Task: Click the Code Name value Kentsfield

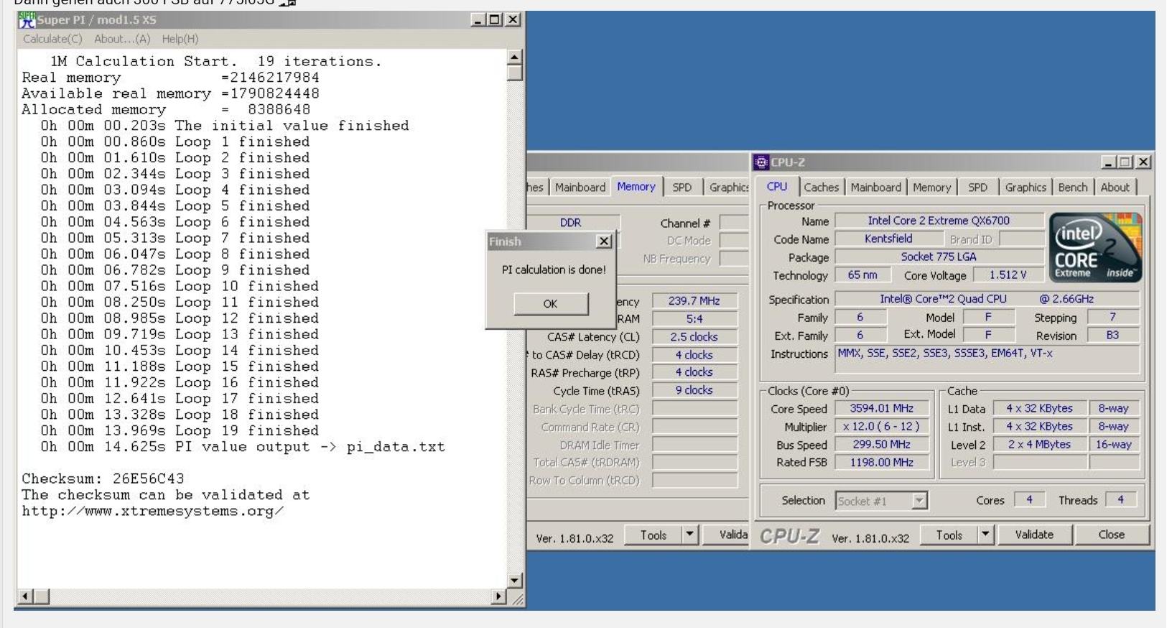Action: [888, 239]
